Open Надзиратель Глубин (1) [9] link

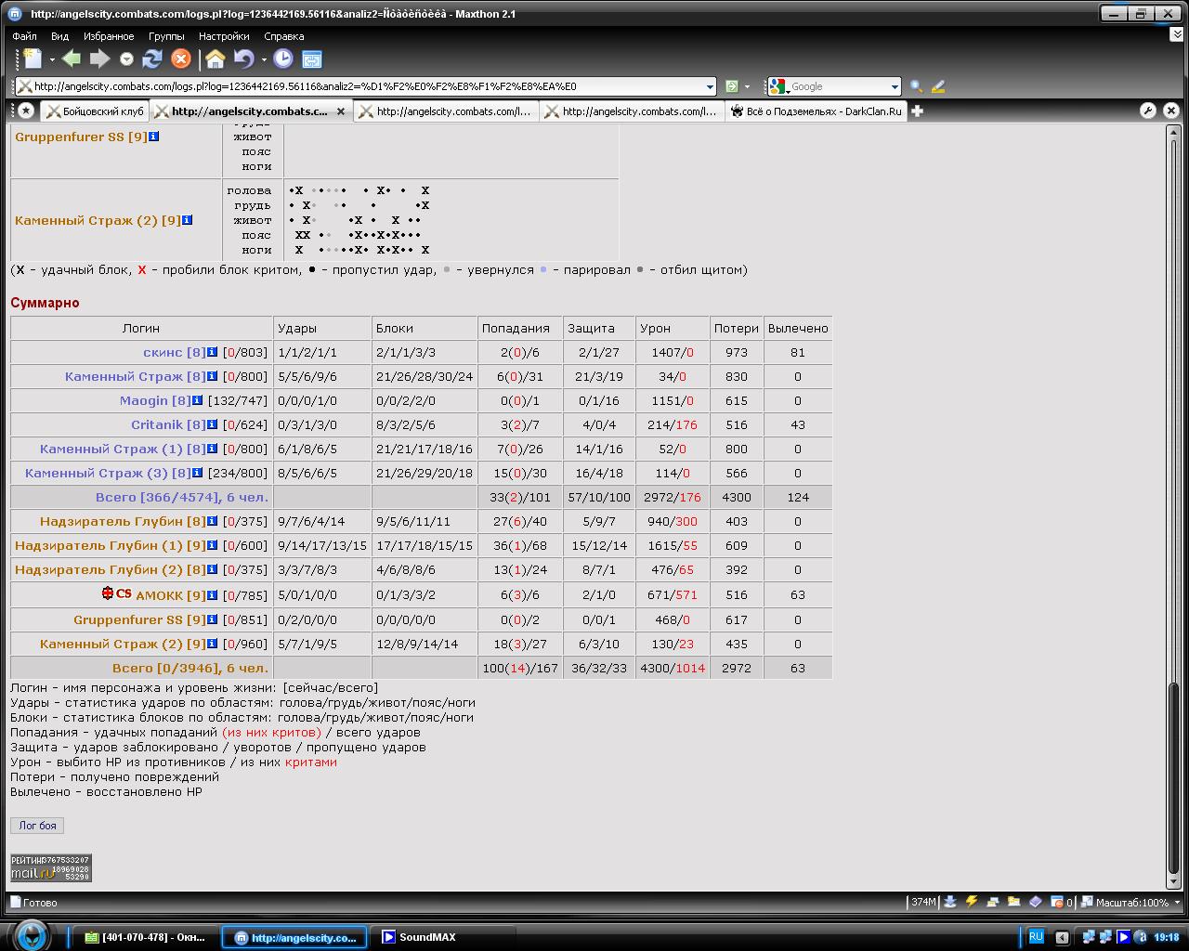point(111,545)
